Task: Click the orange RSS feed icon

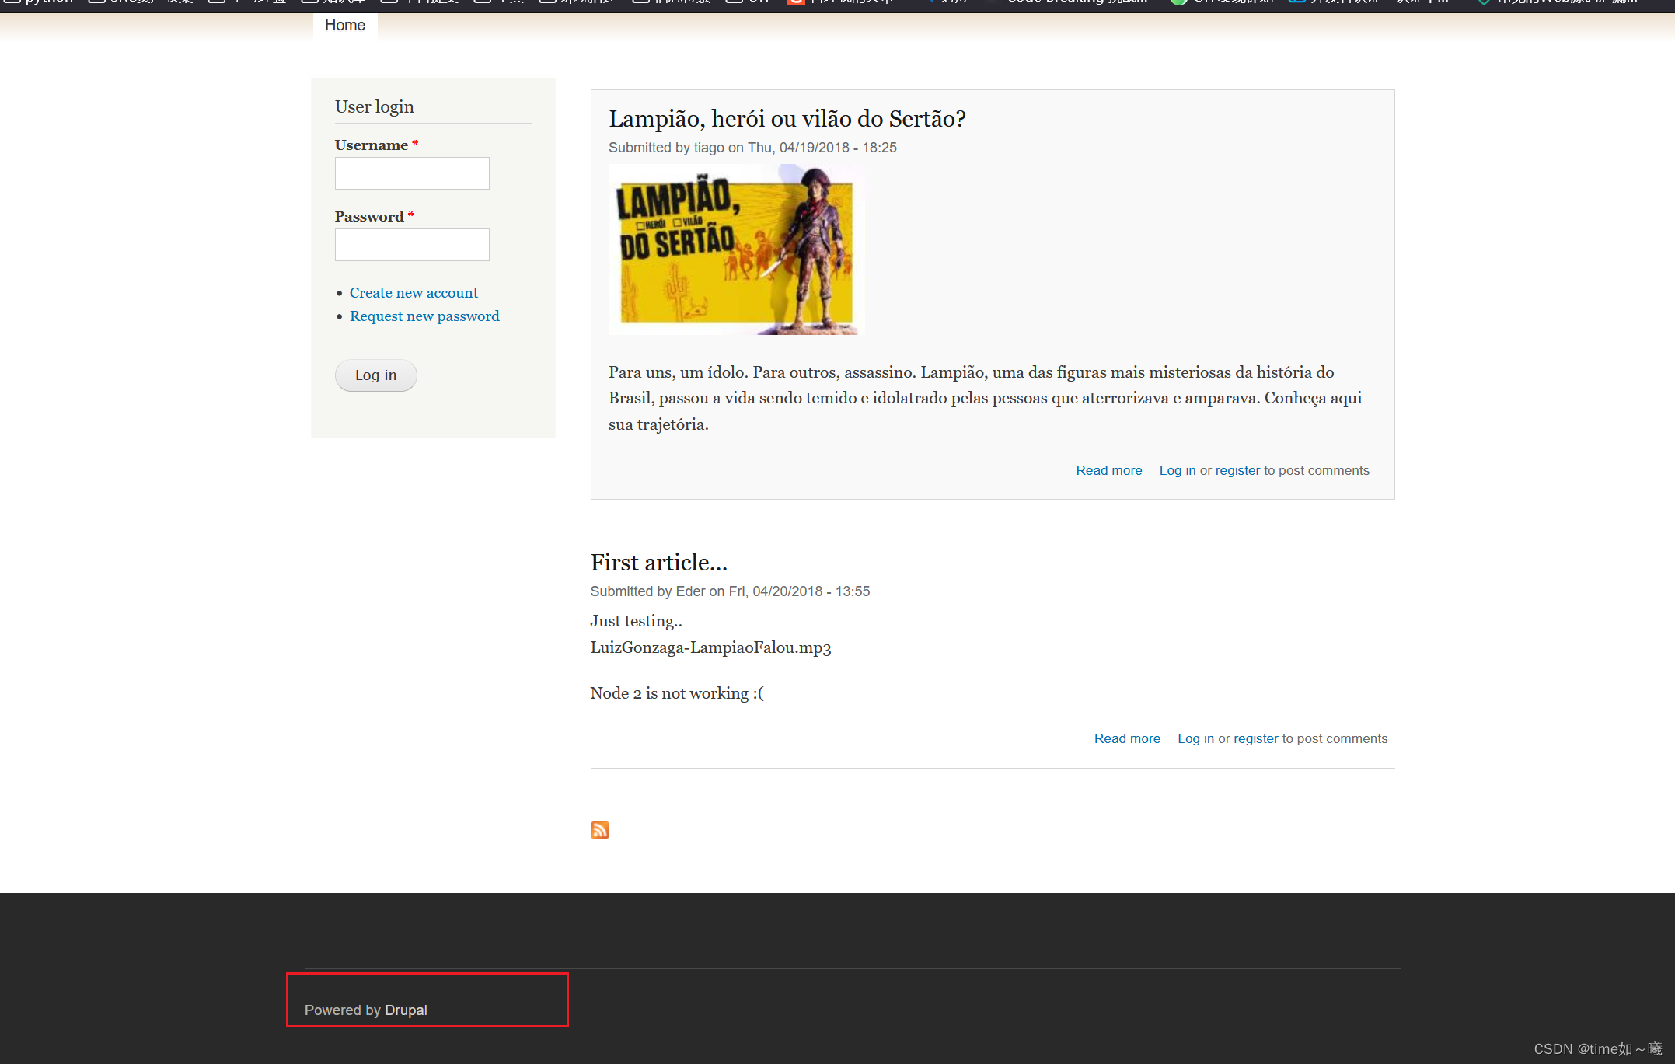Action: [599, 830]
